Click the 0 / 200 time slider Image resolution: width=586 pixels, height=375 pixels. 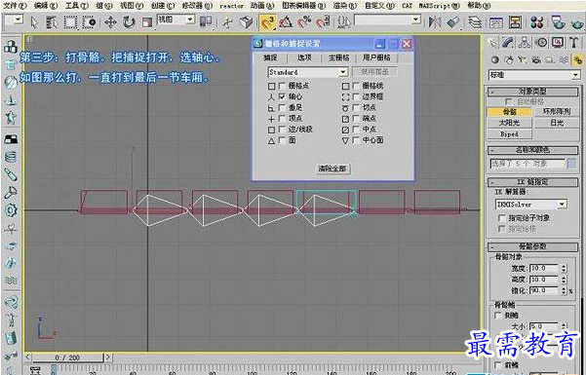(x=67, y=357)
